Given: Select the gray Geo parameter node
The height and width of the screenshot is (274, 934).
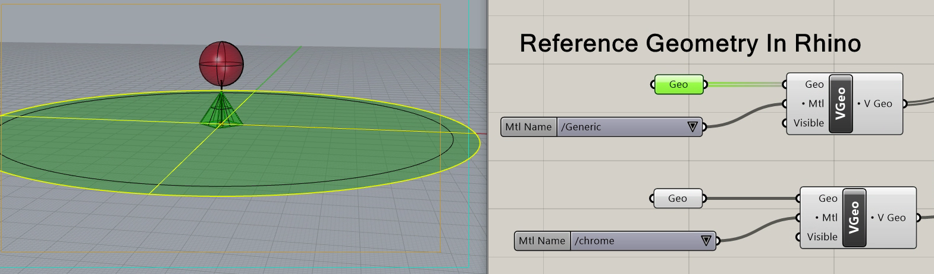Looking at the screenshot, I should coord(678,198).
